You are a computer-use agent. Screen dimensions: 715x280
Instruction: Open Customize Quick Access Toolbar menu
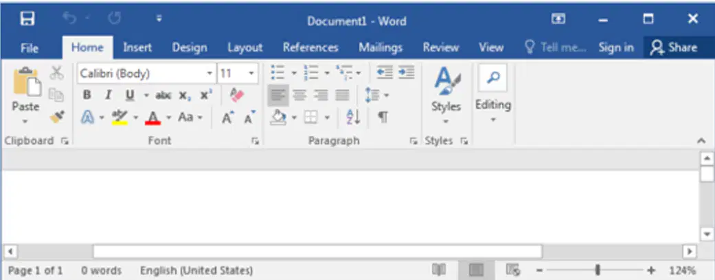159,19
